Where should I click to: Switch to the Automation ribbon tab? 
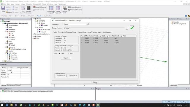48,16
